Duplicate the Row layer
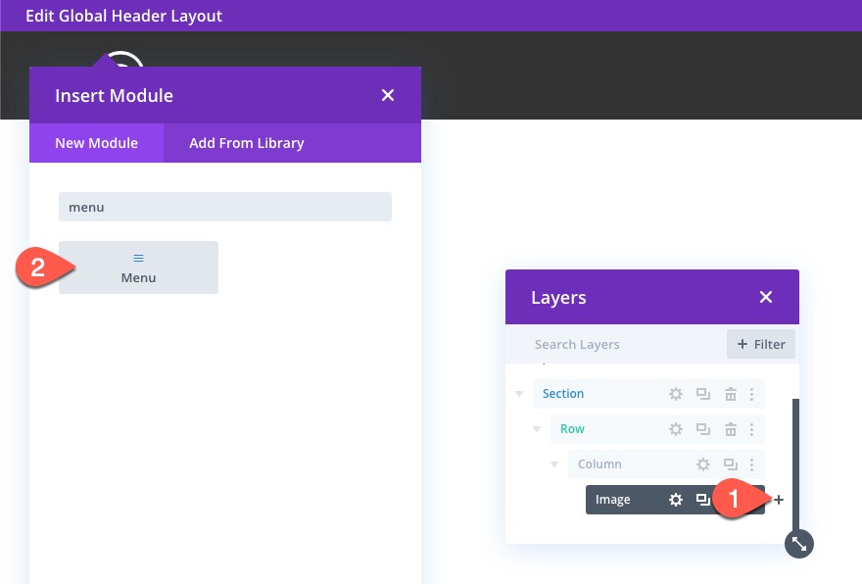 tap(702, 429)
